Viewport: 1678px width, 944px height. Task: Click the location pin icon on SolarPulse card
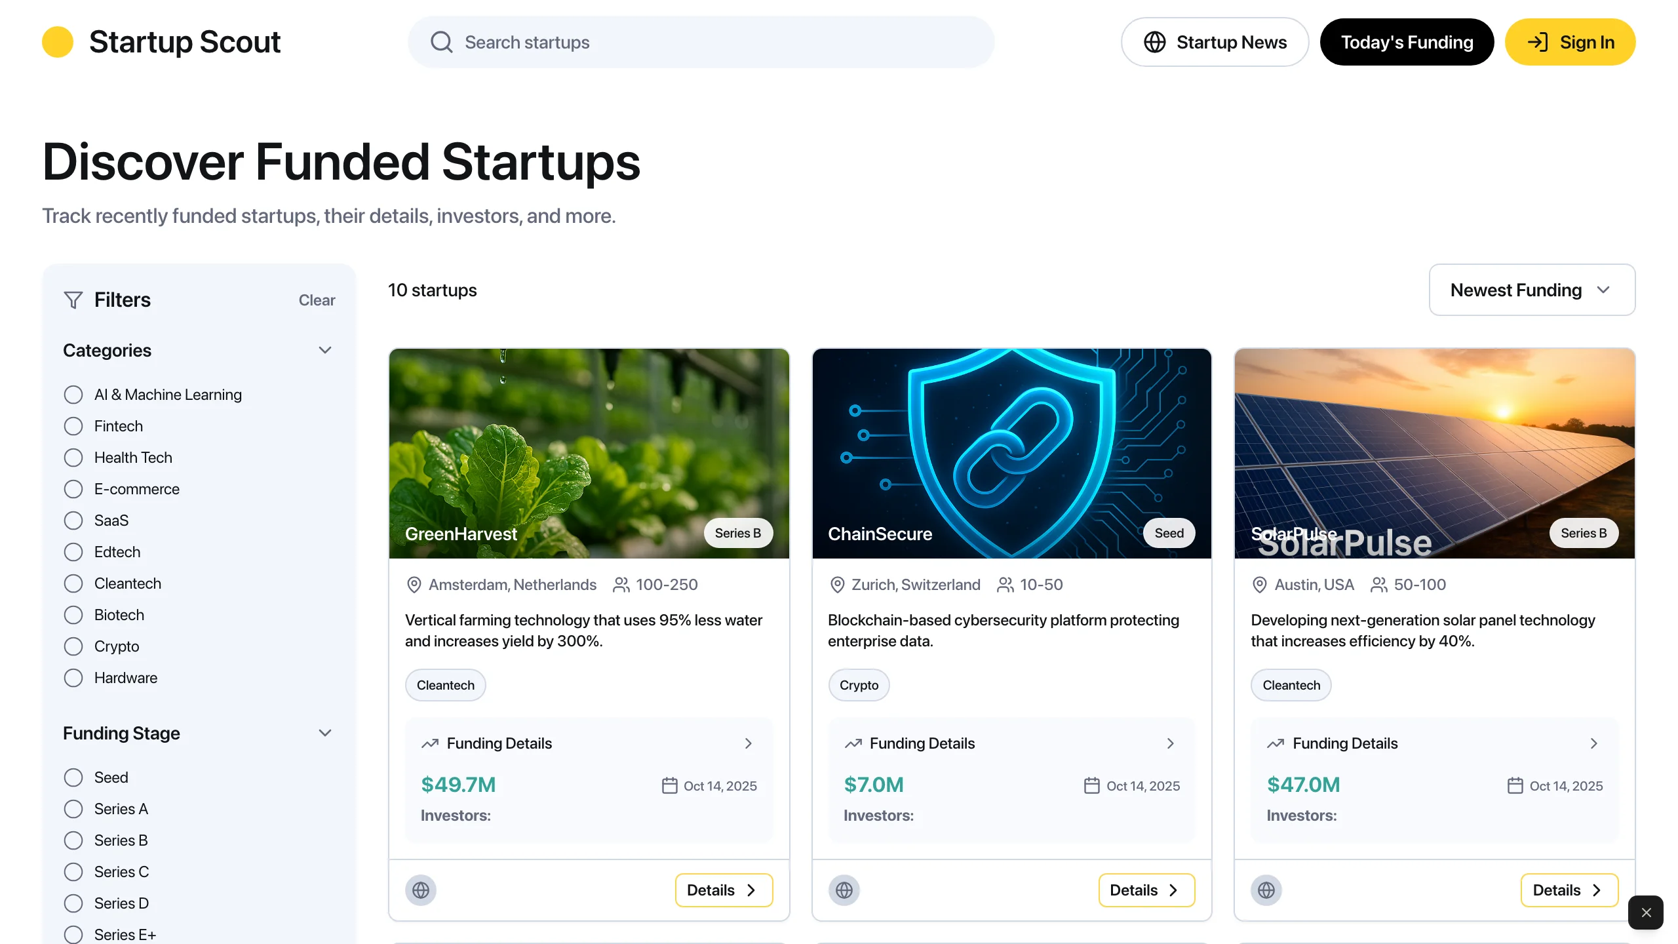pyautogui.click(x=1258, y=584)
